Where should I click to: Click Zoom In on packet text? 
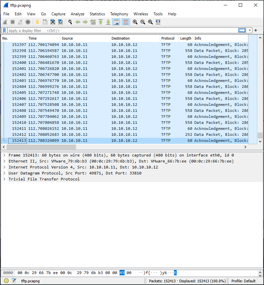(x=135, y=22)
